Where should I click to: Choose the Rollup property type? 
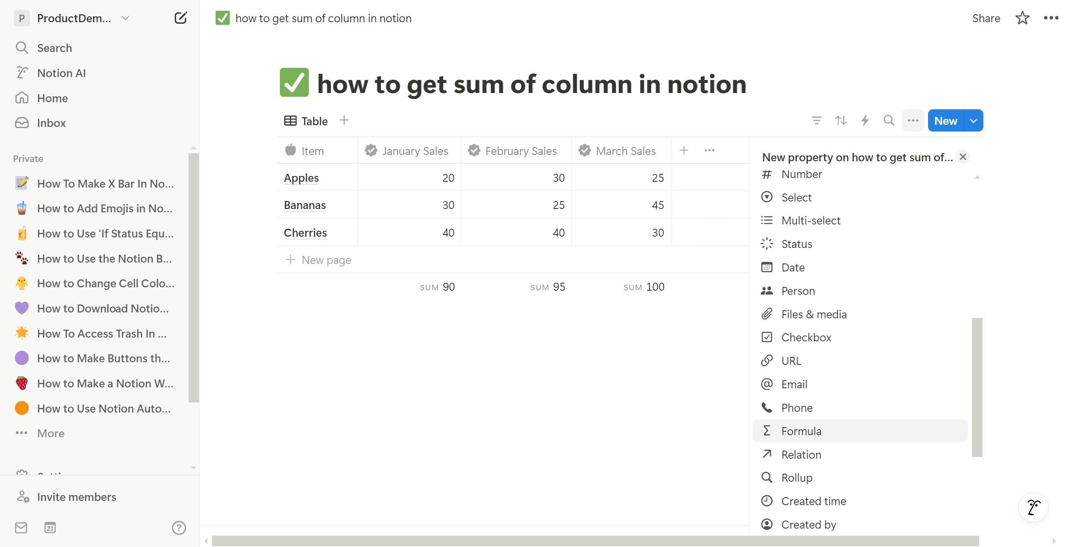tap(860, 477)
